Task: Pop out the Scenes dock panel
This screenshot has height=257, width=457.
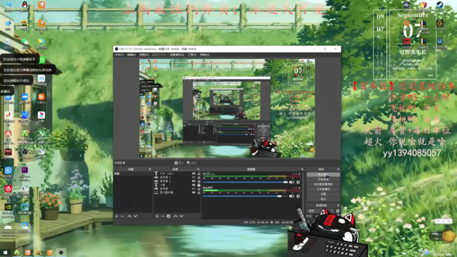Action: tap(150, 169)
